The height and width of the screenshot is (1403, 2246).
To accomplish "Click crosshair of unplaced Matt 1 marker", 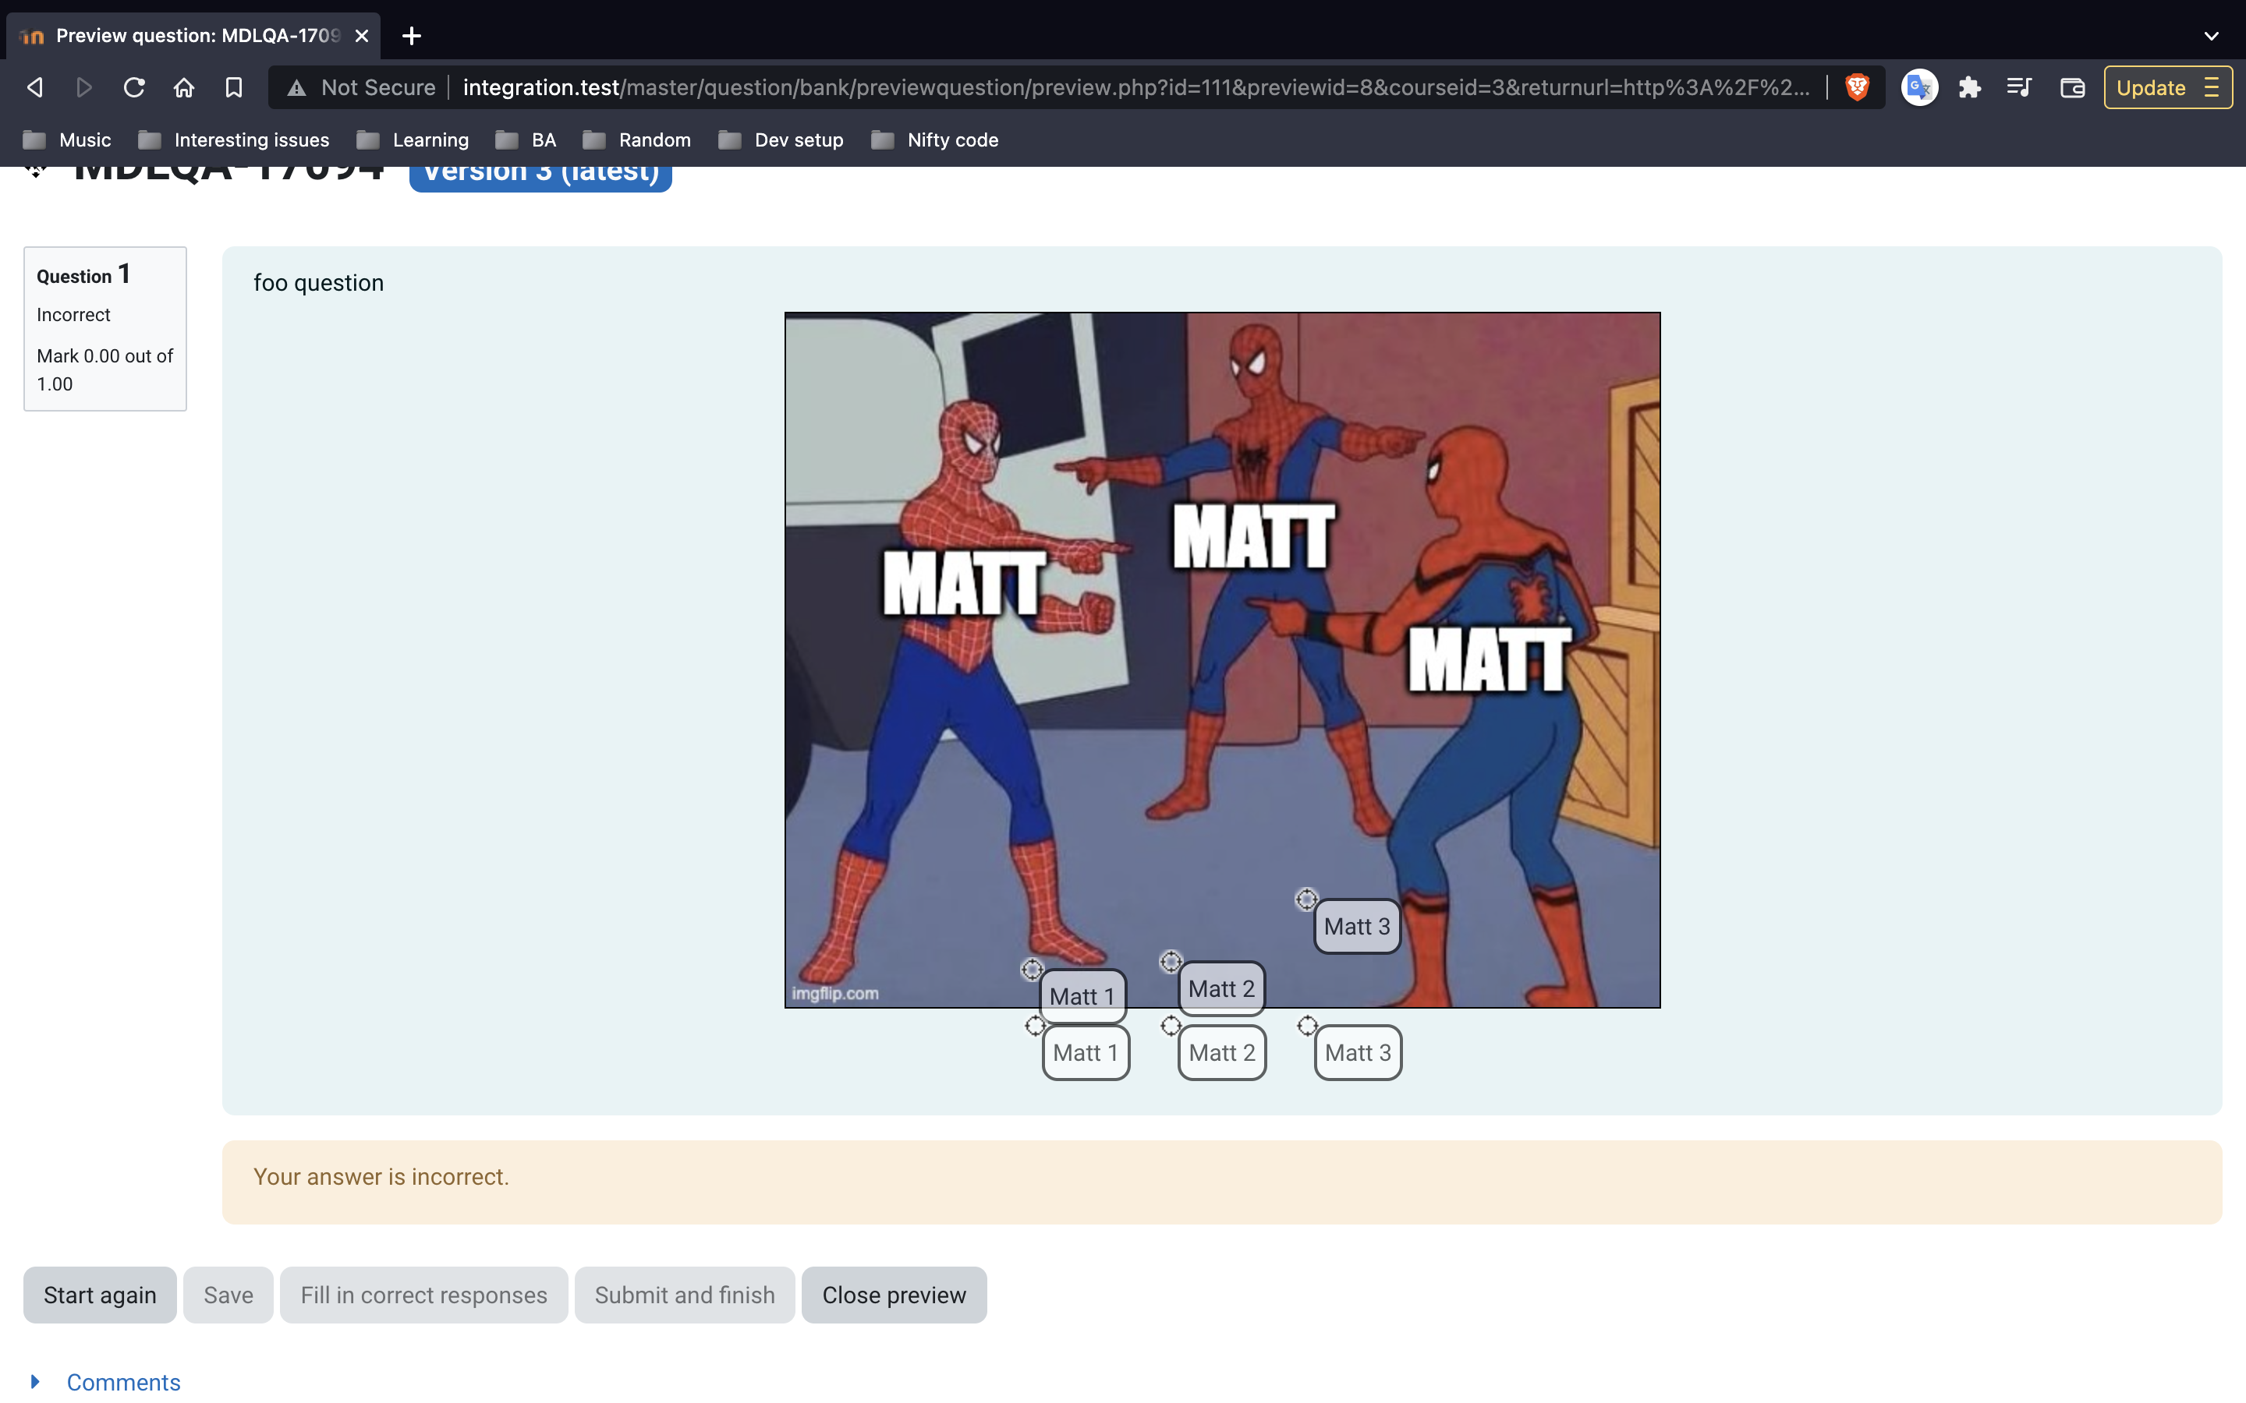I will [x=1035, y=1025].
